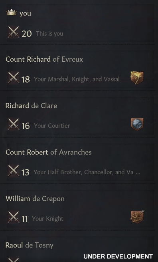Click the 'Your Knight' relation label

click(47, 219)
